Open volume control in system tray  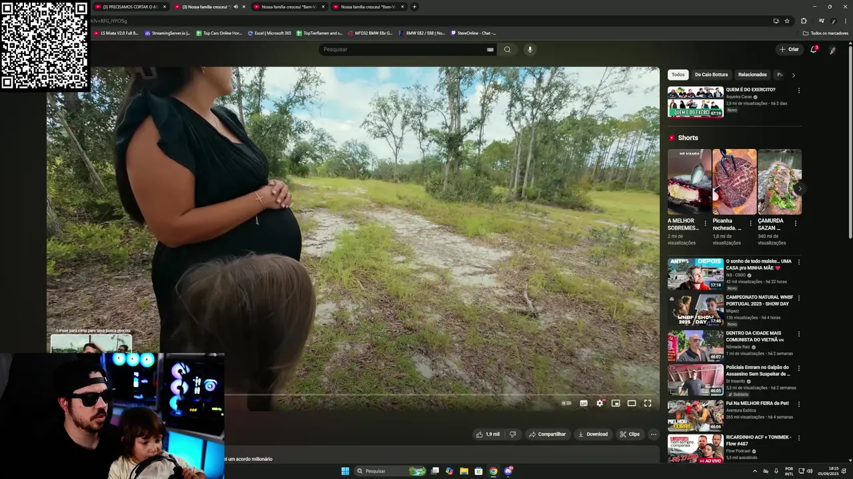[x=809, y=471]
